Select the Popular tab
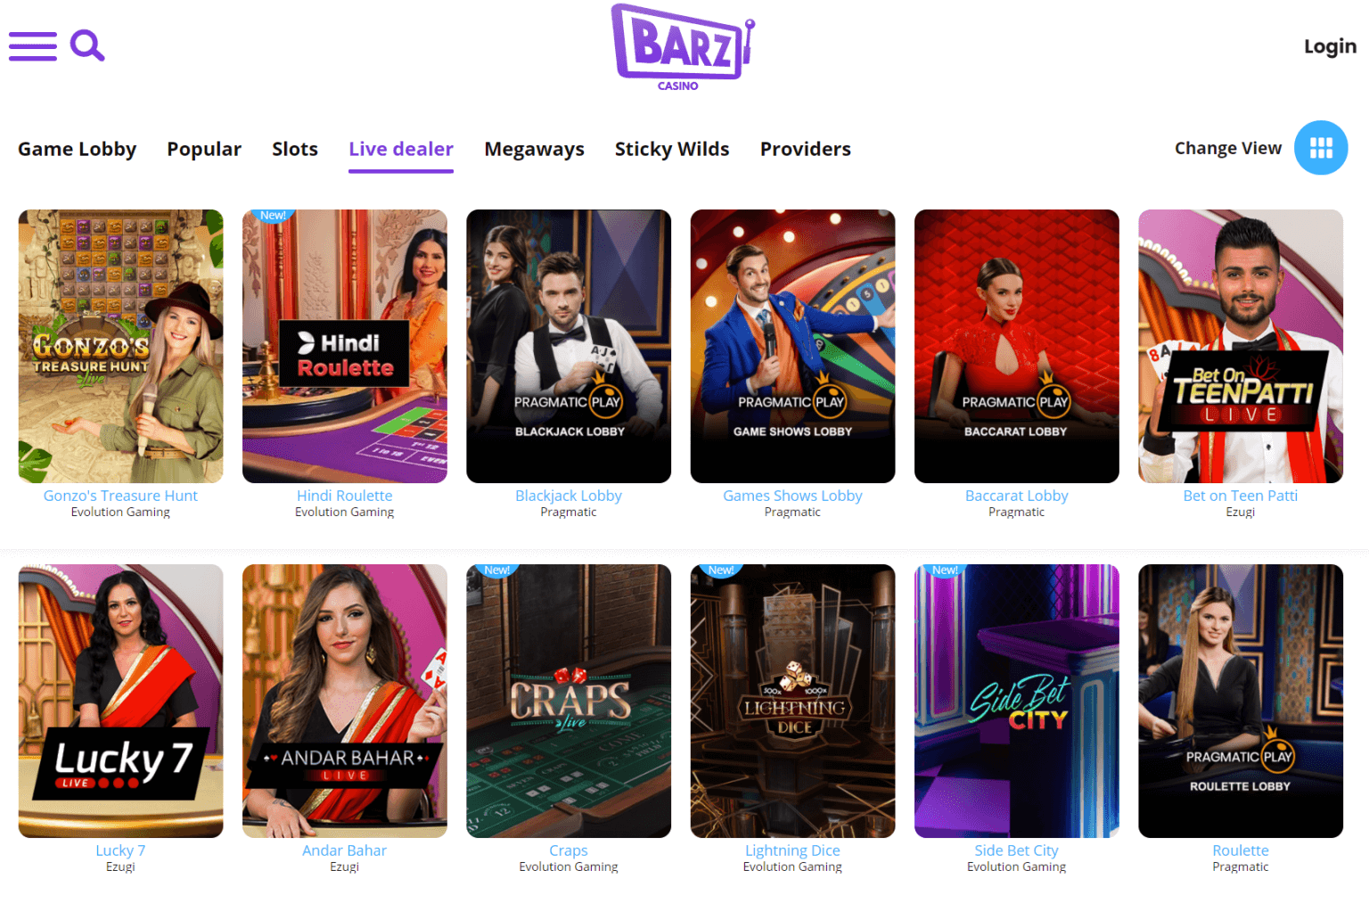This screenshot has height=903, width=1369. pyautogui.click(x=204, y=149)
